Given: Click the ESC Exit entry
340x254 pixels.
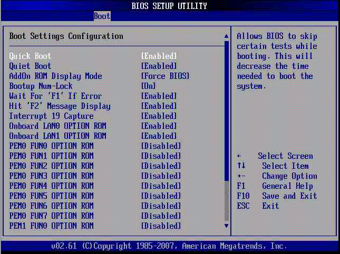Looking at the screenshot, I should coord(258,206).
